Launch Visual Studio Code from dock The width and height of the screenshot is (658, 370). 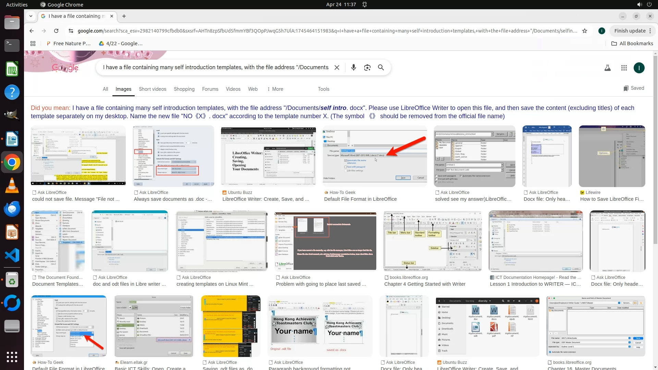[x=12, y=256]
